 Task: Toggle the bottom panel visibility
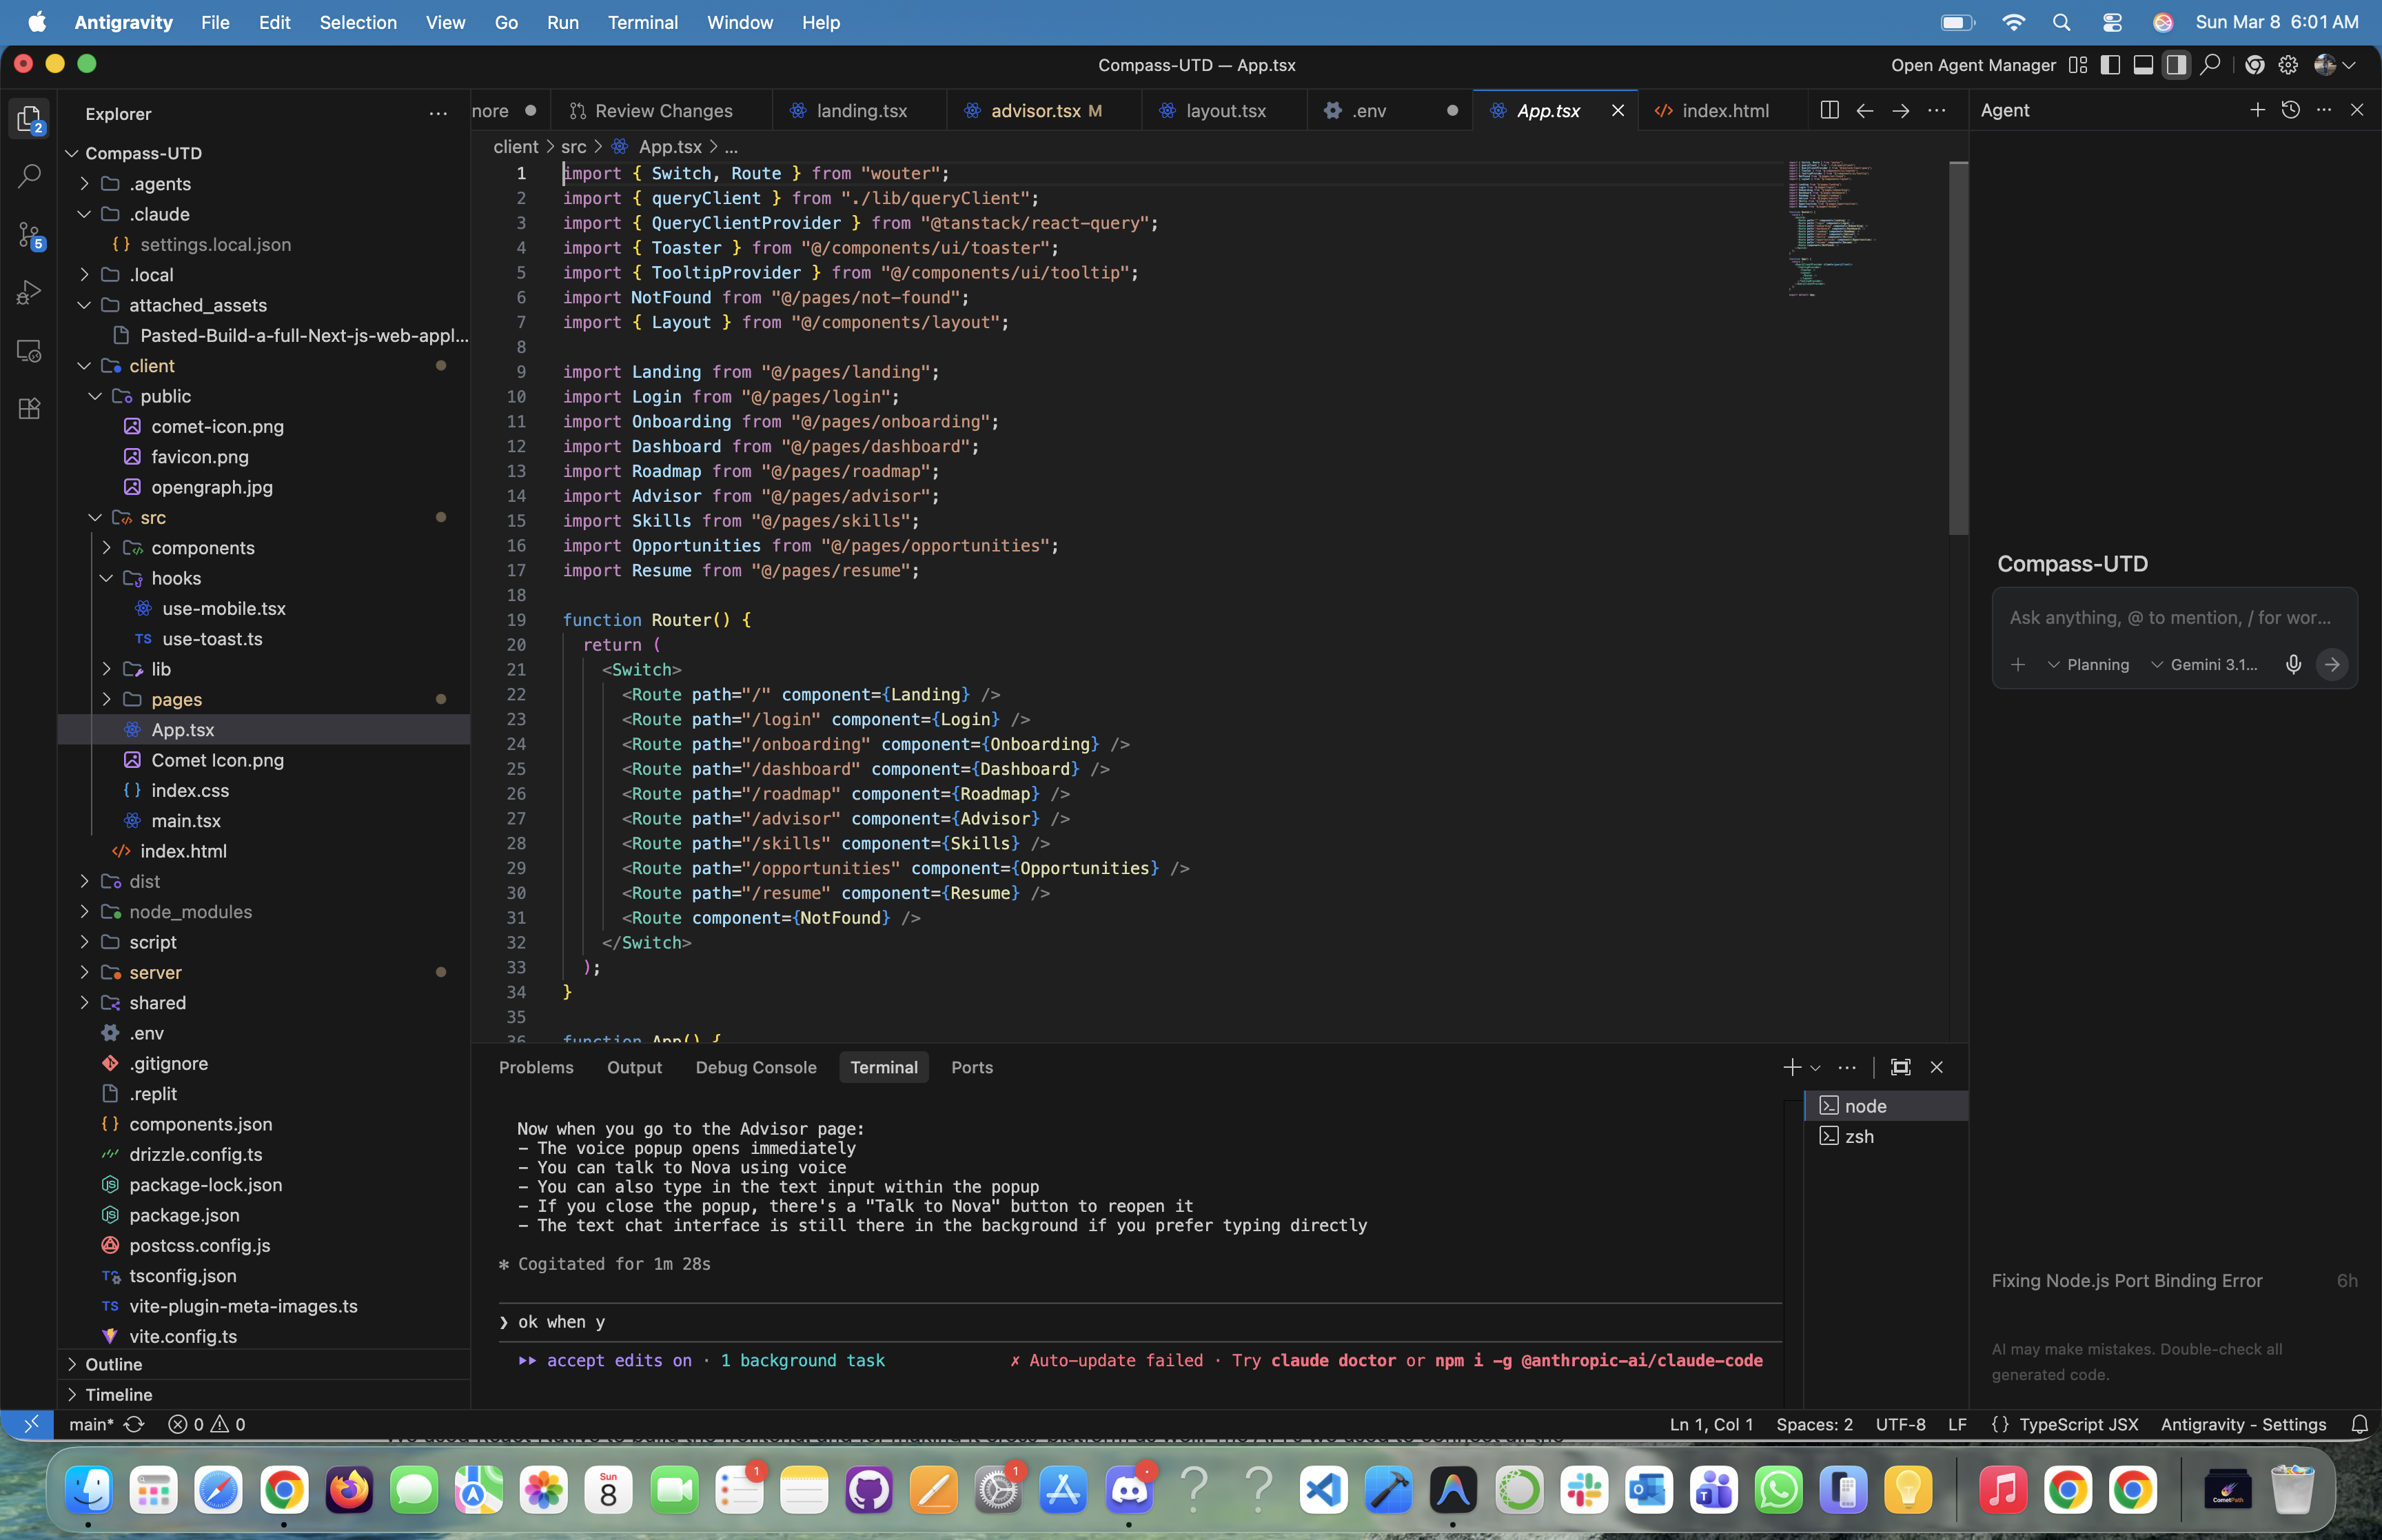point(2143,65)
